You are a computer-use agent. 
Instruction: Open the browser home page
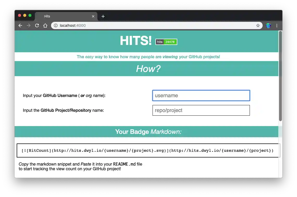click(x=45, y=25)
